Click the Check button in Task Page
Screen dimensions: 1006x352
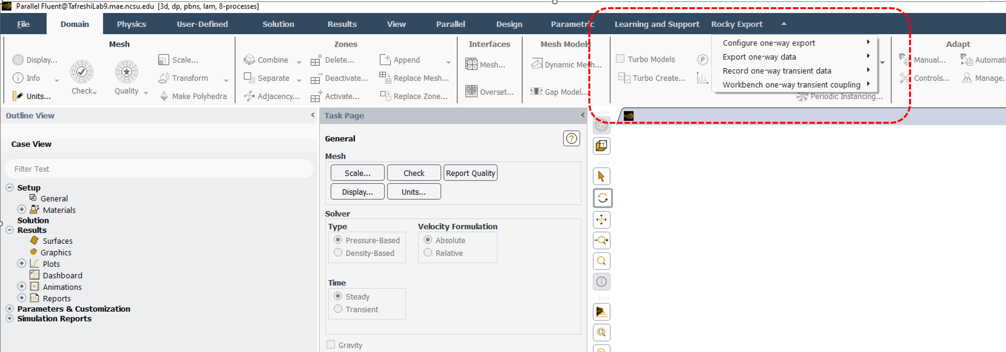point(414,173)
